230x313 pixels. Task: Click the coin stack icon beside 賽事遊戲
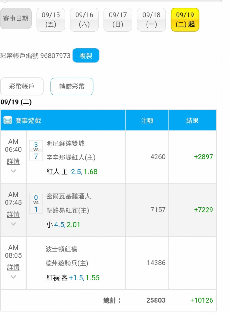pos(8,120)
